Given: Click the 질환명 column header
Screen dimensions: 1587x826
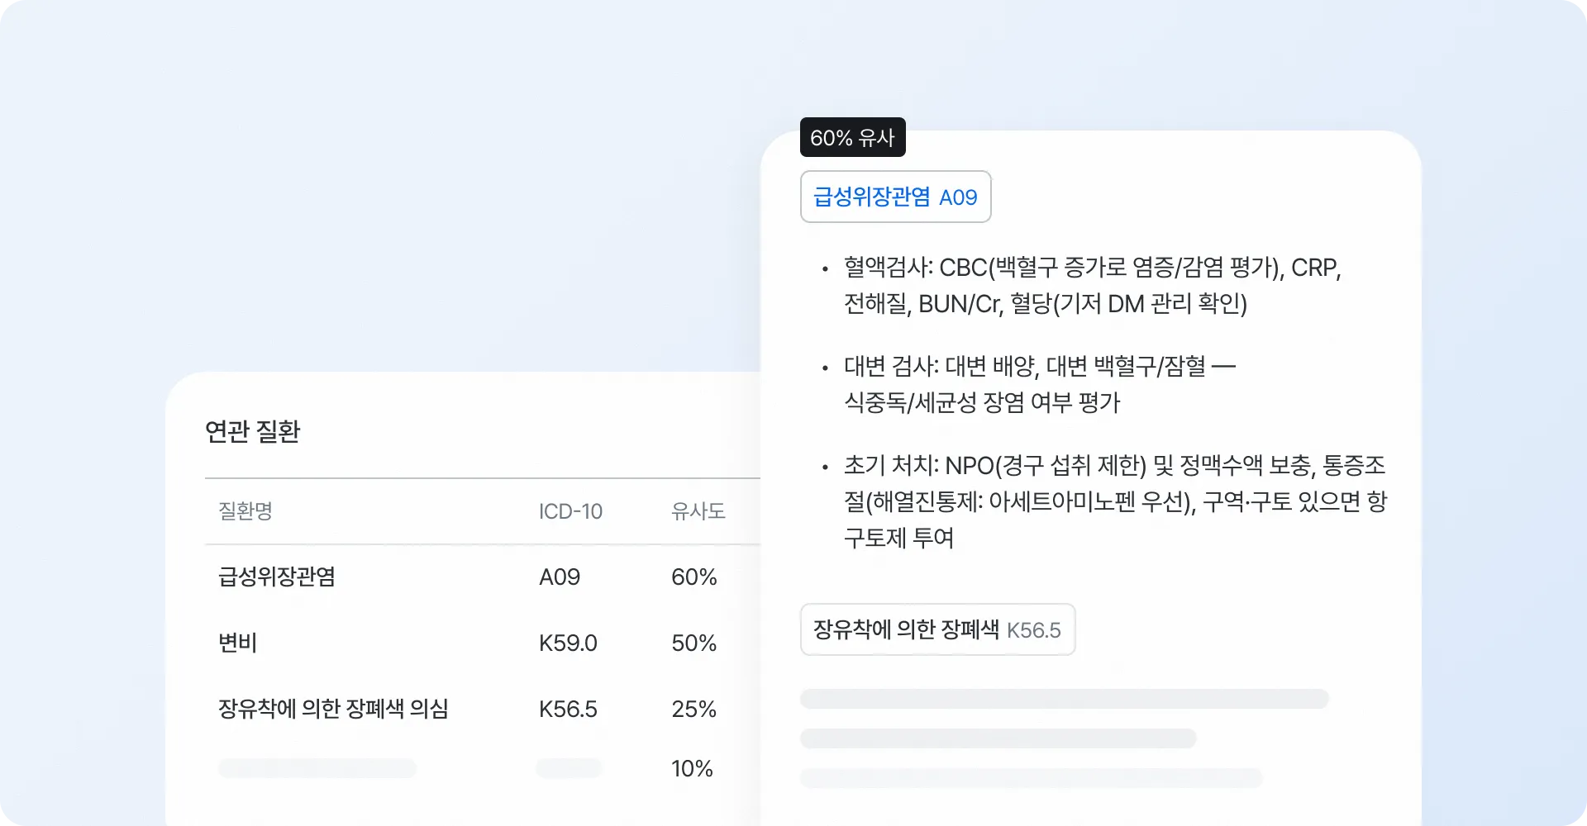Looking at the screenshot, I should 245,511.
